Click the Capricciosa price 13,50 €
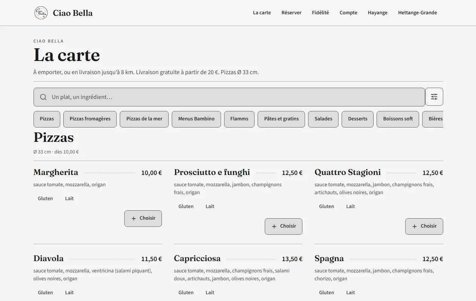The image size is (476, 301). [292, 259]
